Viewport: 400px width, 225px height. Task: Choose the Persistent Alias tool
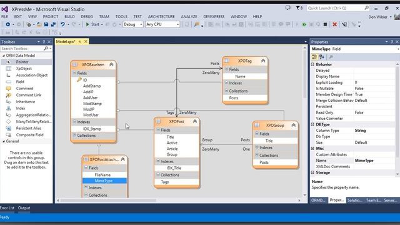point(28,128)
